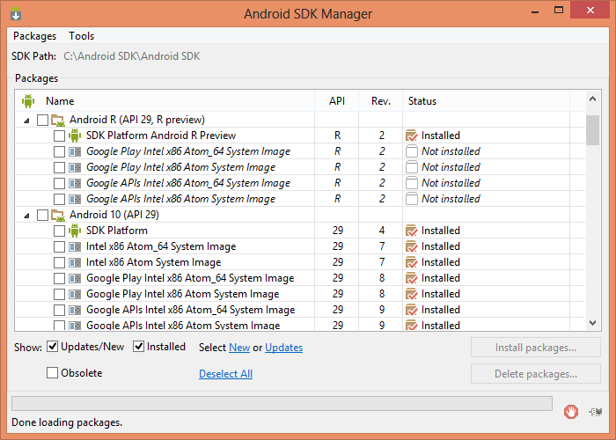Enable the Obsolete show filter
The image size is (616, 440).
point(52,373)
